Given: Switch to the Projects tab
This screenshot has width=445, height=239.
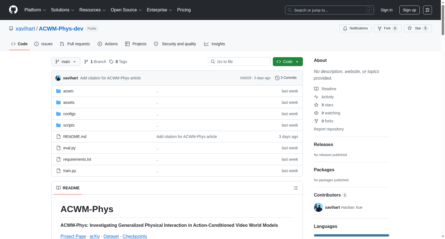Looking at the screenshot, I should pos(136,44).
